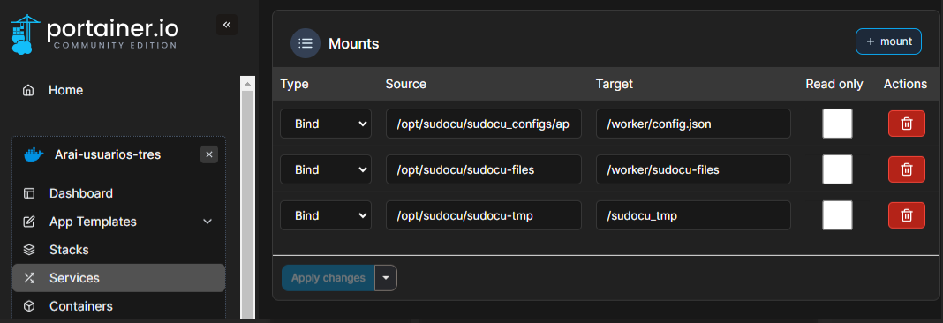Click the Portainer.io logo
Image resolution: width=943 pixels, height=323 pixels.
tap(94, 34)
